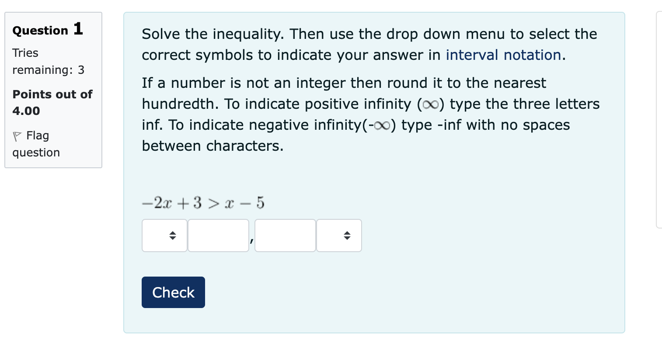Expand the up-down arrows on the last selector

tap(347, 236)
